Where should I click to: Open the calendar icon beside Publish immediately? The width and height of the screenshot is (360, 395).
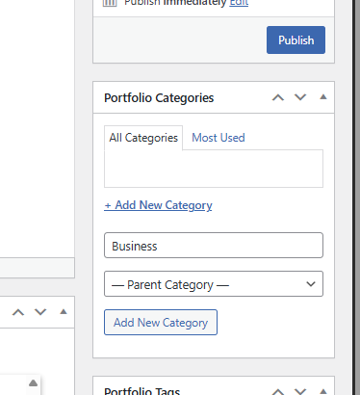[x=110, y=3]
